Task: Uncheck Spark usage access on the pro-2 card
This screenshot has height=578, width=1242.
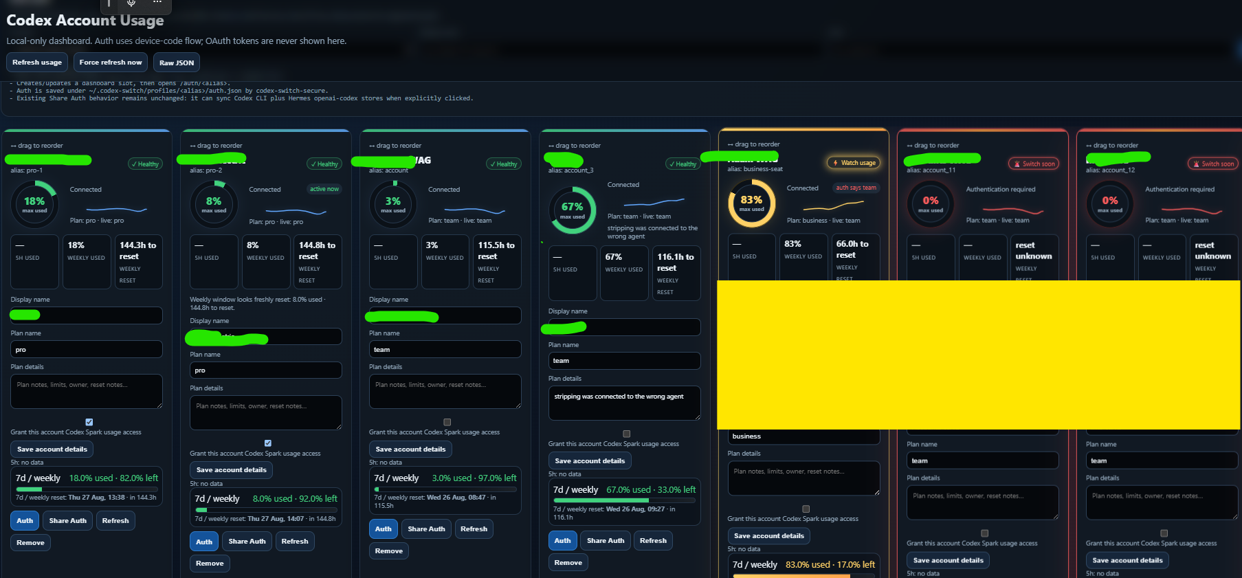Action: (x=268, y=443)
